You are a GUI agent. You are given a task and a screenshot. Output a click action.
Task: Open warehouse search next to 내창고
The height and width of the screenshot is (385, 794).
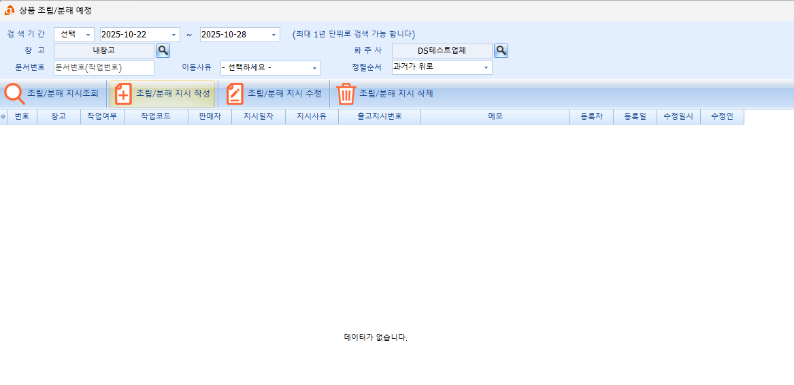[x=163, y=51]
